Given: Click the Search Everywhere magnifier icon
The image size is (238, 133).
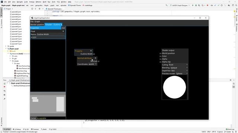Looking at the screenshot, I should [x=236, y=5].
